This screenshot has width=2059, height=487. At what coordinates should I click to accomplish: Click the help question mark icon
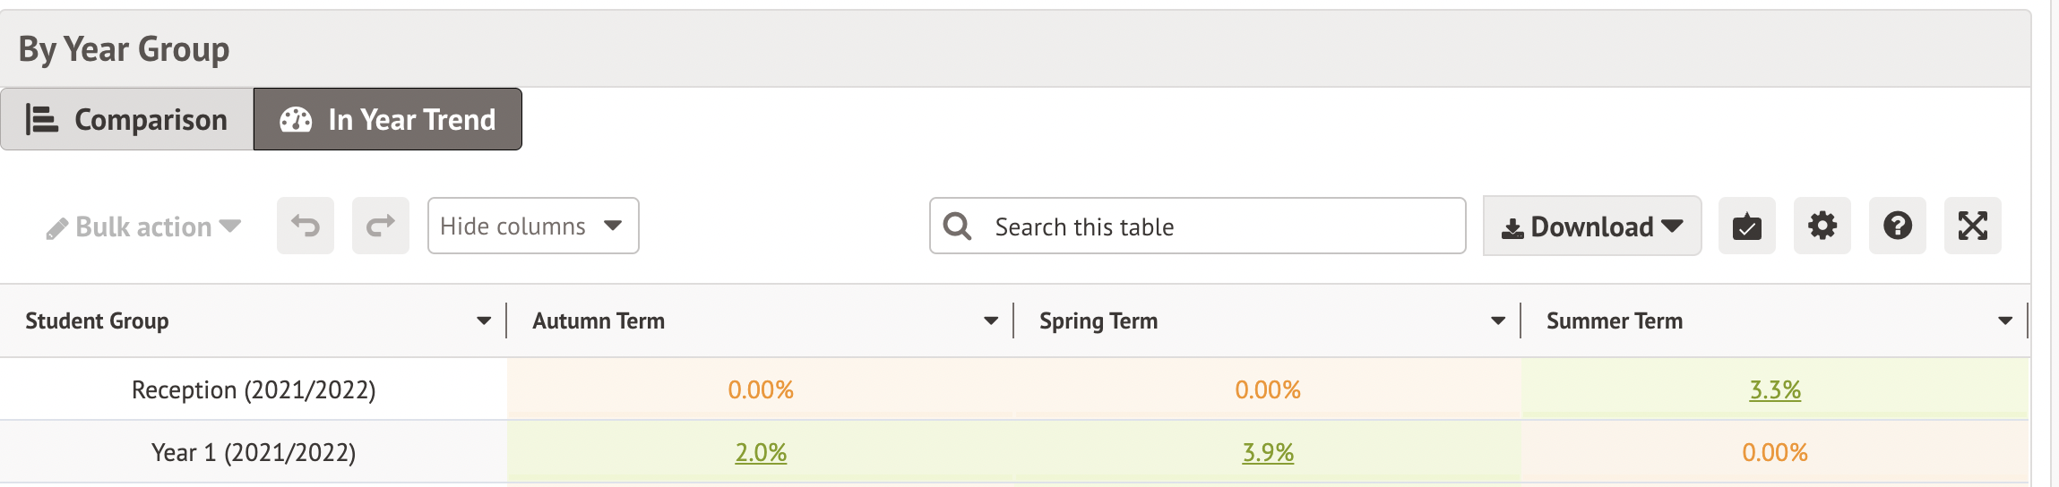click(x=1897, y=226)
